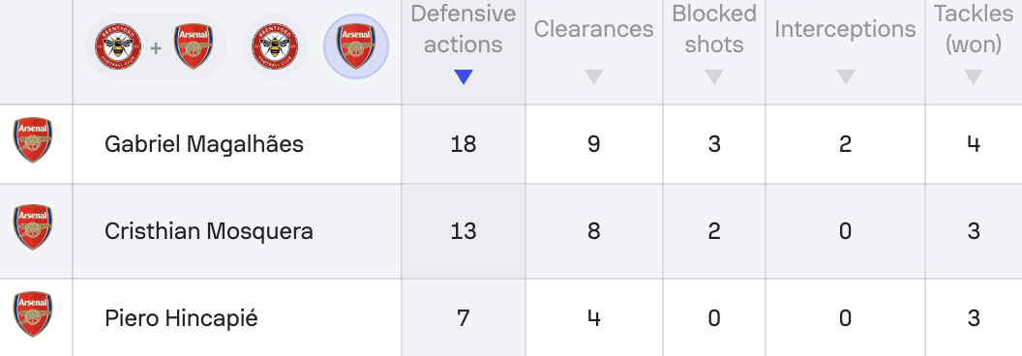
Task: Select the Clearances column header text
Action: coord(594,29)
